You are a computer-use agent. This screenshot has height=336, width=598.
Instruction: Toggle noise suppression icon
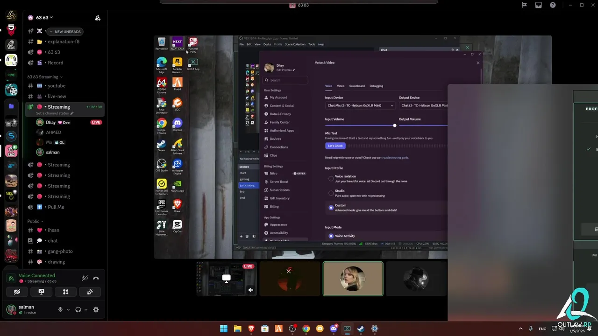[85, 278]
